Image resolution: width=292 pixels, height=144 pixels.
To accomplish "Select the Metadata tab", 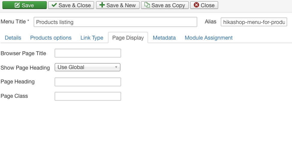I will 164,38.
